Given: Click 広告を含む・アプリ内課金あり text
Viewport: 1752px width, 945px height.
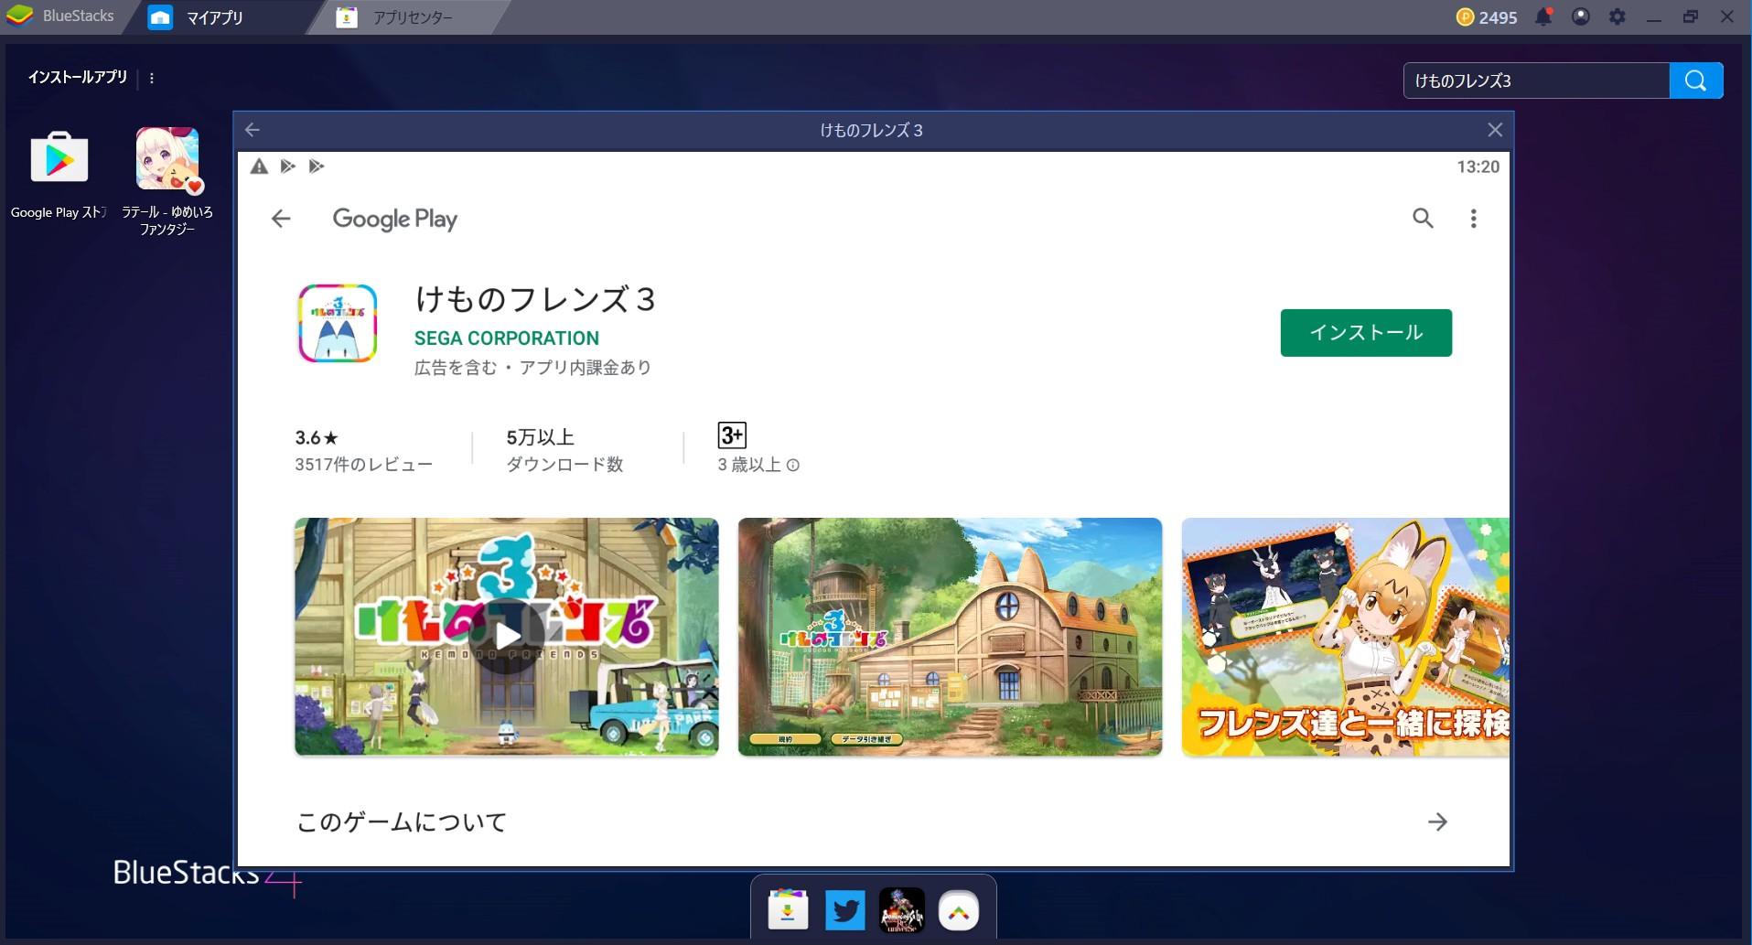Looking at the screenshot, I should 532,368.
